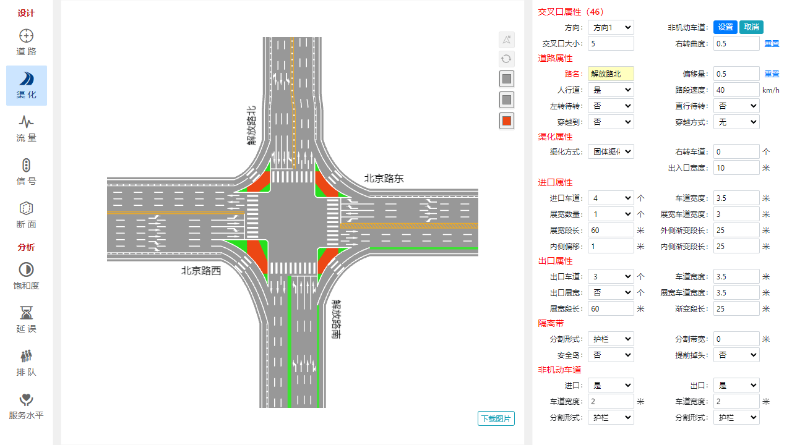The image size is (792, 445).
Task: Click the 路段速度 input field
Action: pyautogui.click(x=736, y=90)
